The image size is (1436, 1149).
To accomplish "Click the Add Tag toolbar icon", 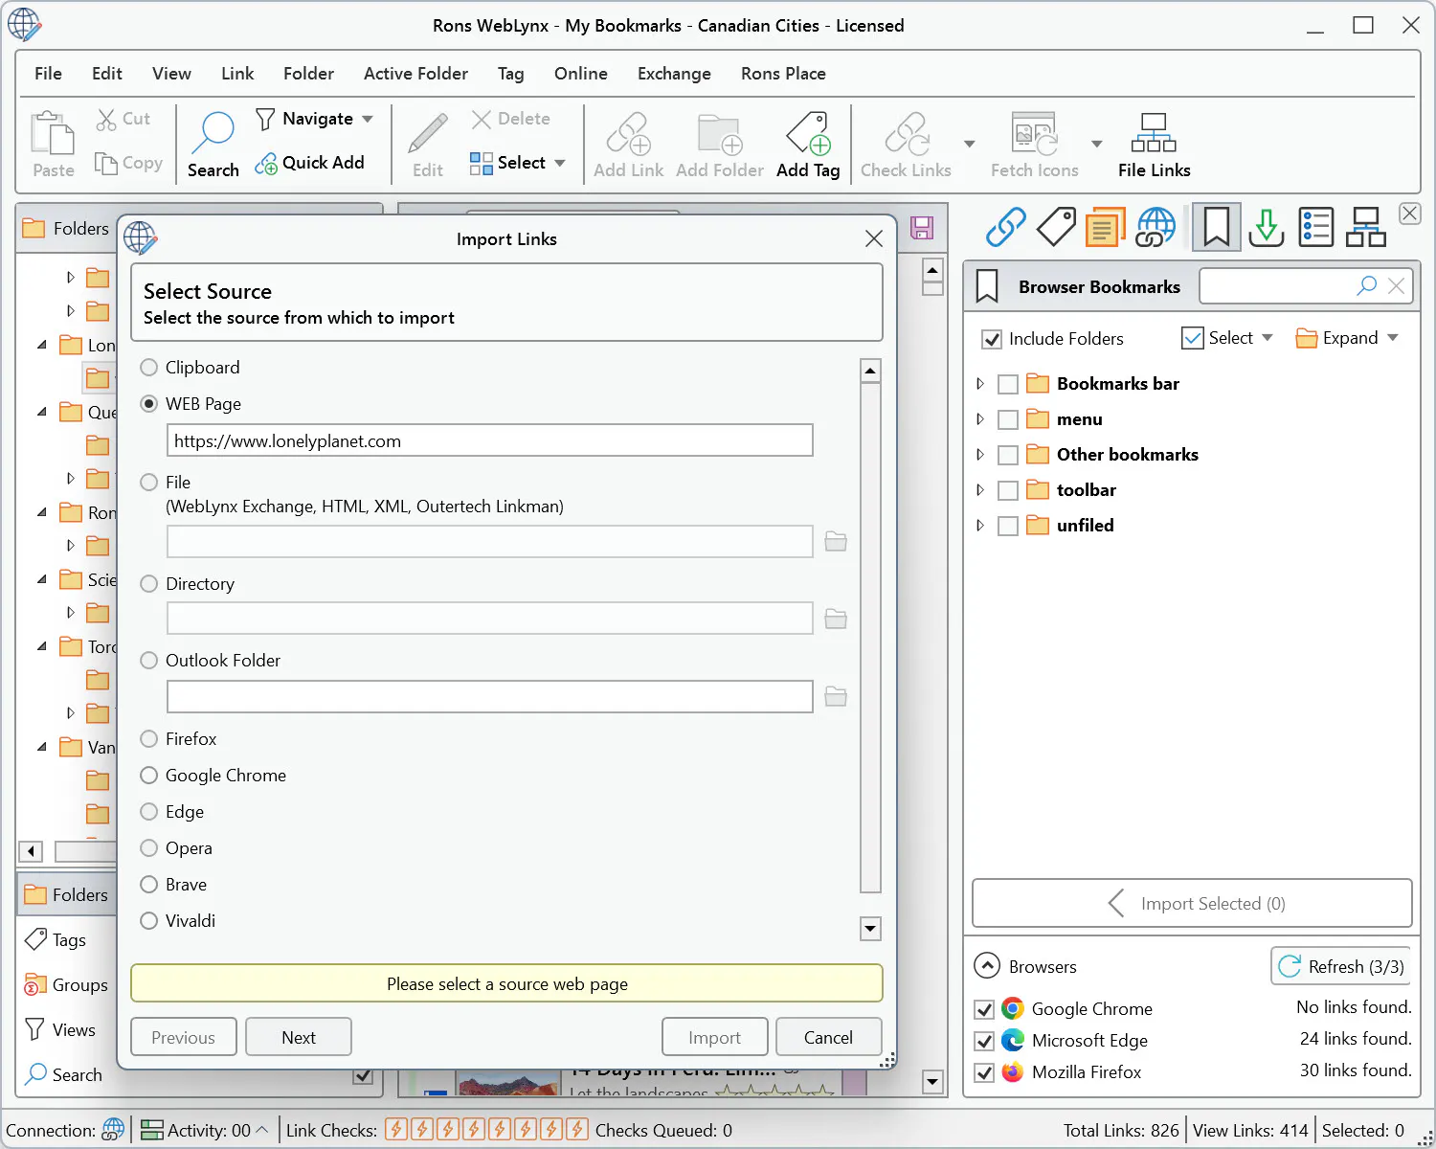I will click(x=808, y=134).
